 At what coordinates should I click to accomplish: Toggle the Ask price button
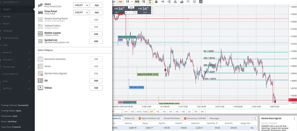[120, 2]
